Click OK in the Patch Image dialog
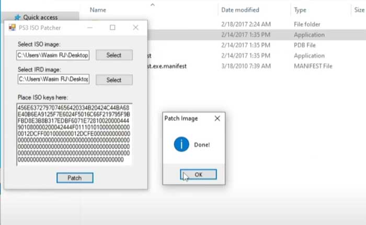Viewport: 366px width, 225px height. 198,175
